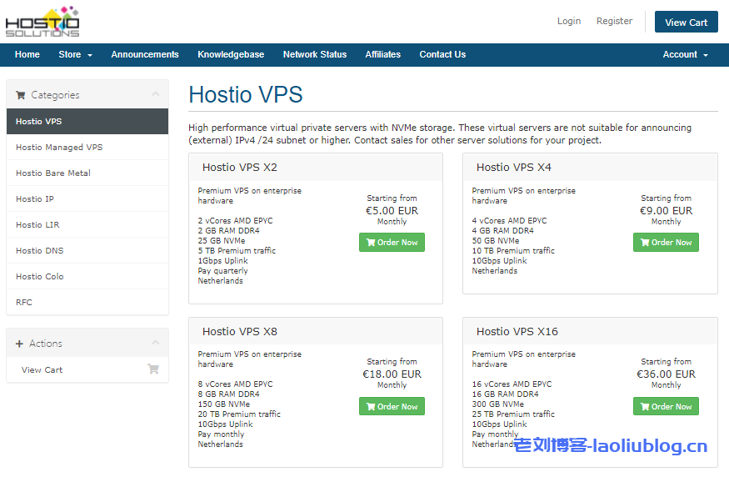Check the Network Status page
The image size is (729, 477).
[x=314, y=55]
